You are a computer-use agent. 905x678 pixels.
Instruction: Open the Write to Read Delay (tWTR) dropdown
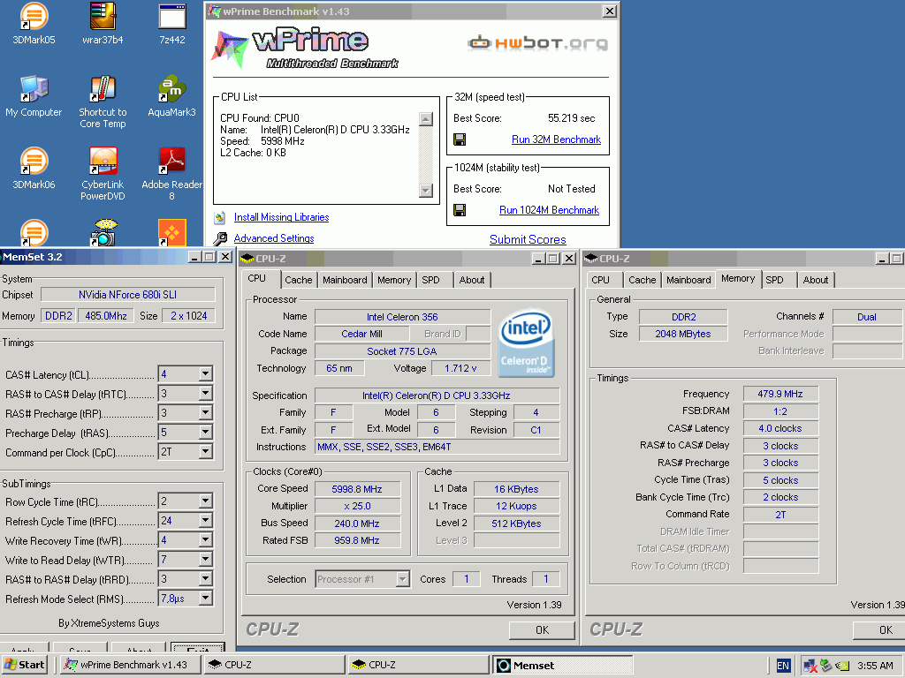205,559
